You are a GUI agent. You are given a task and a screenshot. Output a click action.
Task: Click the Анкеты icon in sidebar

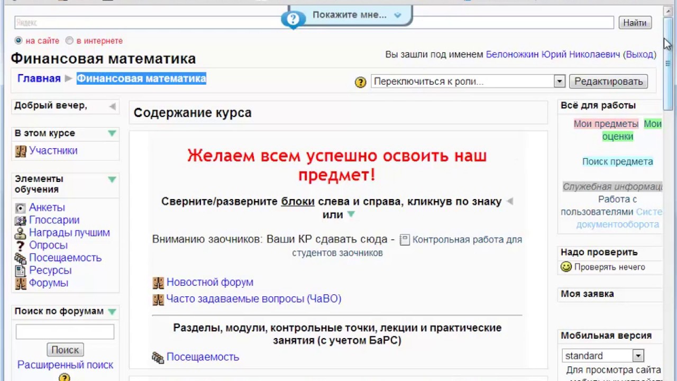[21, 208]
